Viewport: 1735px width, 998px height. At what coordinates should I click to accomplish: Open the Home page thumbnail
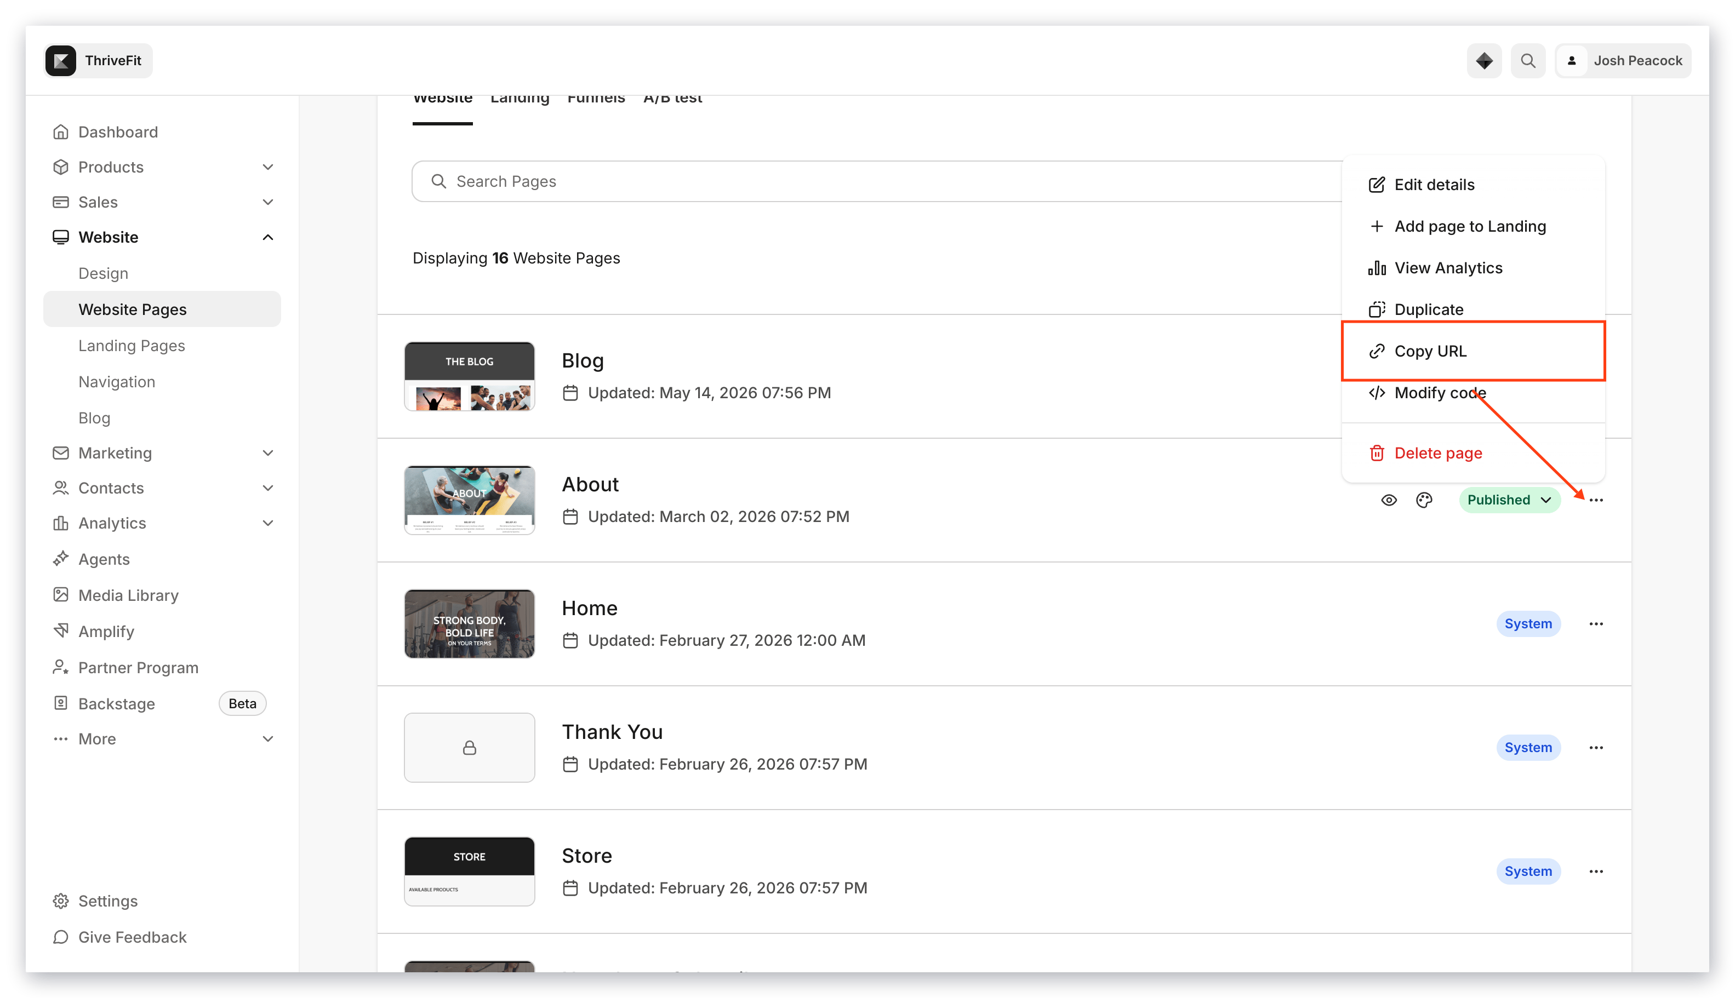tap(469, 624)
